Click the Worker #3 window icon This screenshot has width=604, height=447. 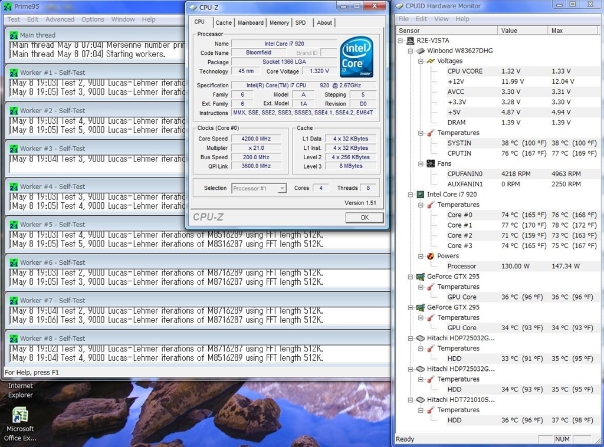point(14,149)
